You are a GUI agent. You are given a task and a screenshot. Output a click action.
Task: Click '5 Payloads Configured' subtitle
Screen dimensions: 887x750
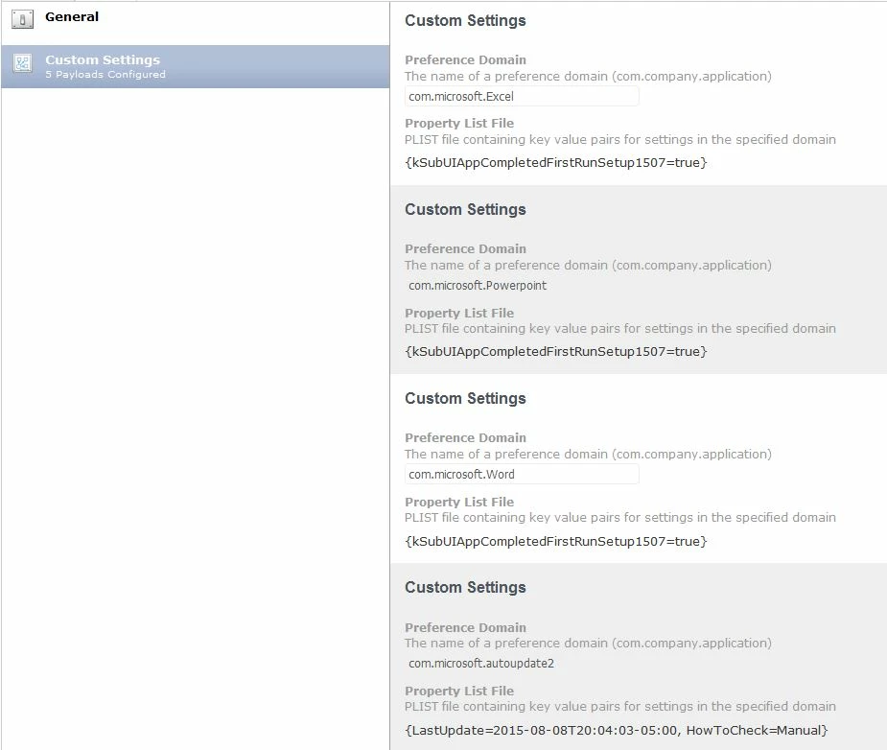(105, 75)
